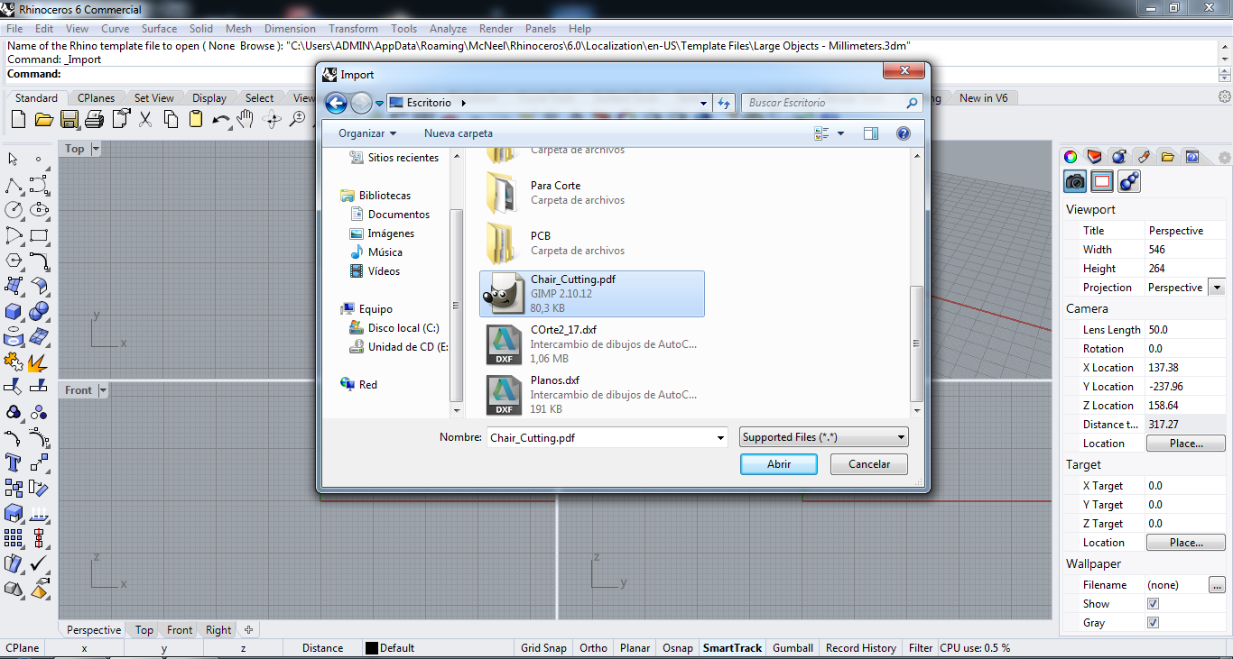Switch to the Set View toolbar tab

coord(154,98)
